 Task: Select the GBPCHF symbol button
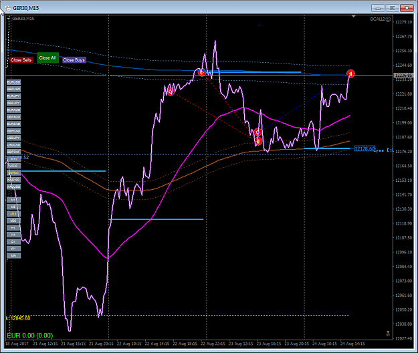coord(13,152)
